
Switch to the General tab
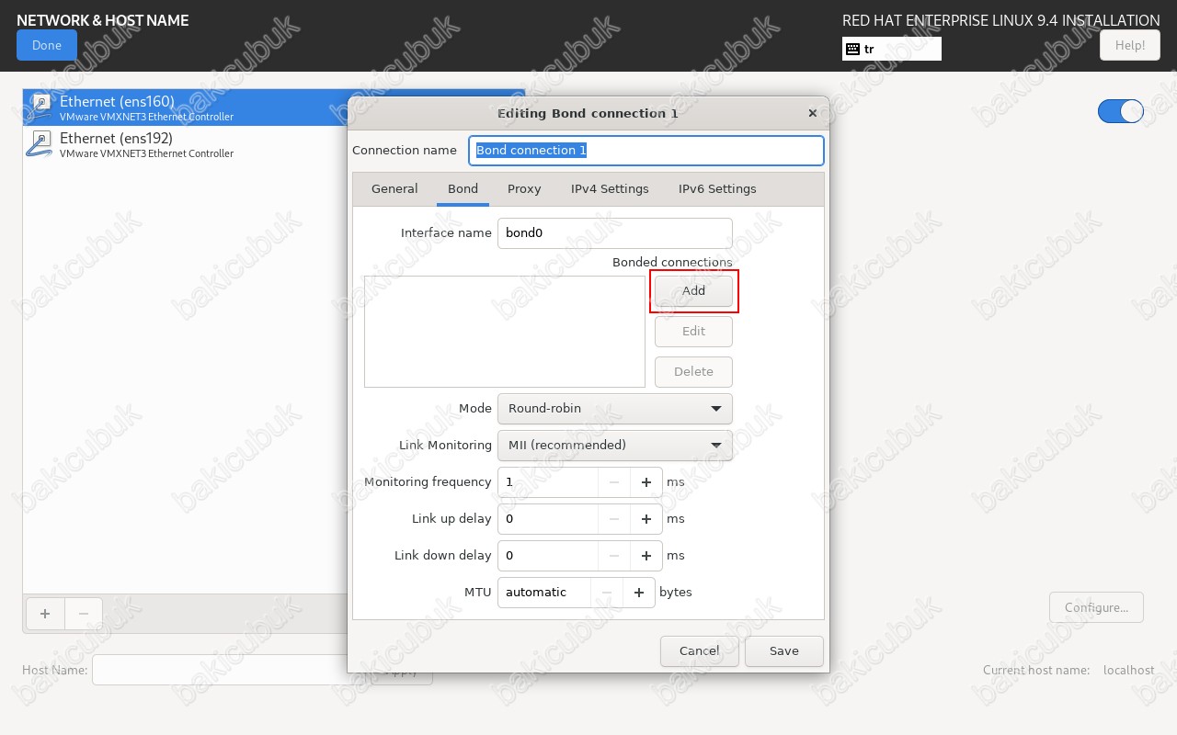[394, 188]
